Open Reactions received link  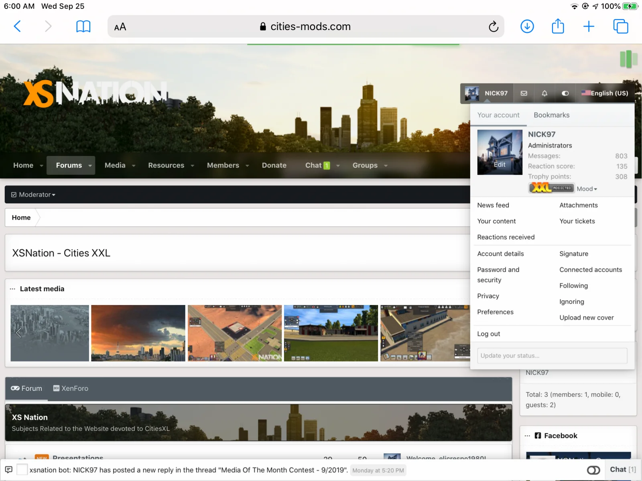tap(506, 237)
